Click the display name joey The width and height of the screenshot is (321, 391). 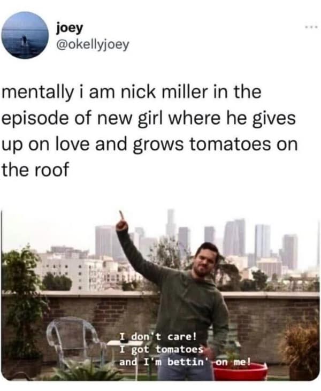pyautogui.click(x=70, y=28)
